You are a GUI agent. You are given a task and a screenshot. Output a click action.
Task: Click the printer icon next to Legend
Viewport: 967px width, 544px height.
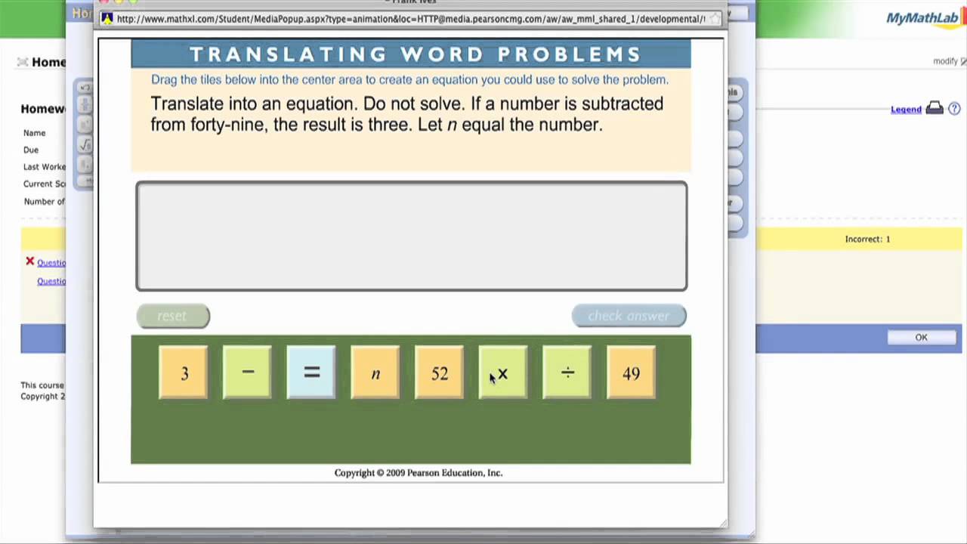pos(935,109)
